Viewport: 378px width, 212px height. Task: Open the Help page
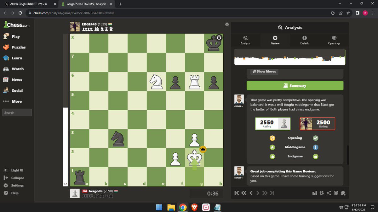pyautogui.click(x=11, y=193)
